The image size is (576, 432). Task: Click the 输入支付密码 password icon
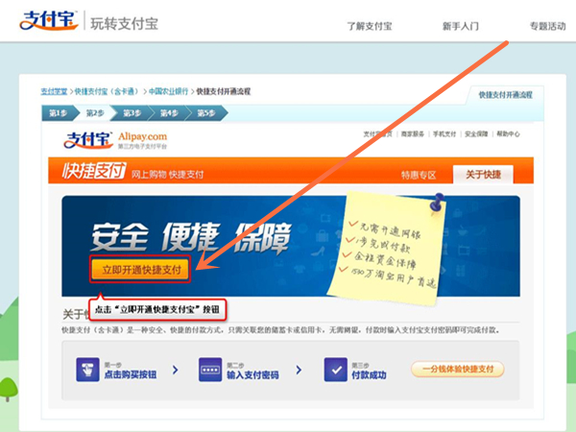pyautogui.click(x=210, y=370)
